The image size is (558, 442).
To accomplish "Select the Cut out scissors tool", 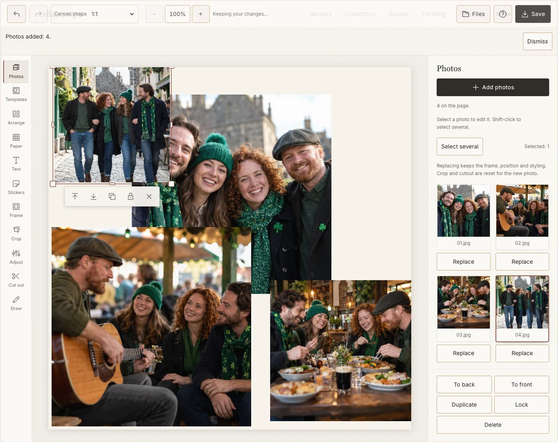I will click(x=16, y=280).
